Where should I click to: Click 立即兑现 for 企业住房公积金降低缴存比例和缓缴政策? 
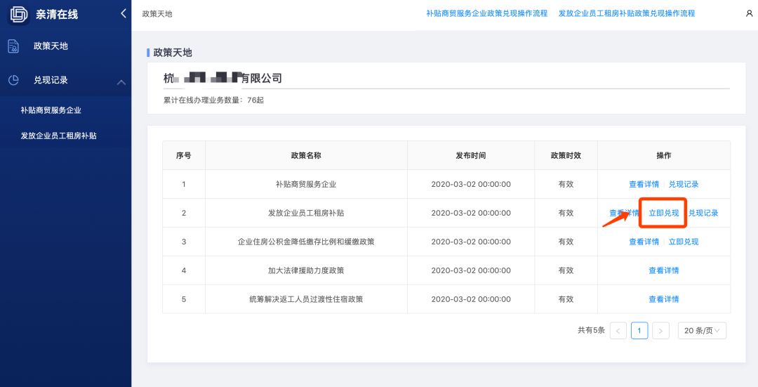point(684,242)
